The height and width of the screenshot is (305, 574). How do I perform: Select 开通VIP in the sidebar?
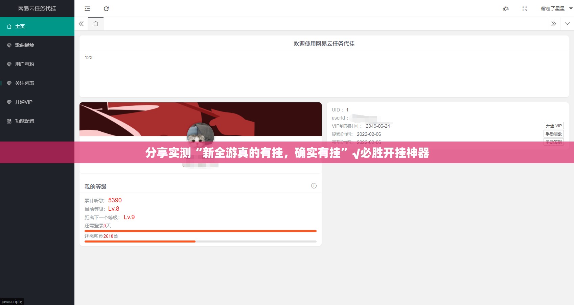[x=37, y=102]
